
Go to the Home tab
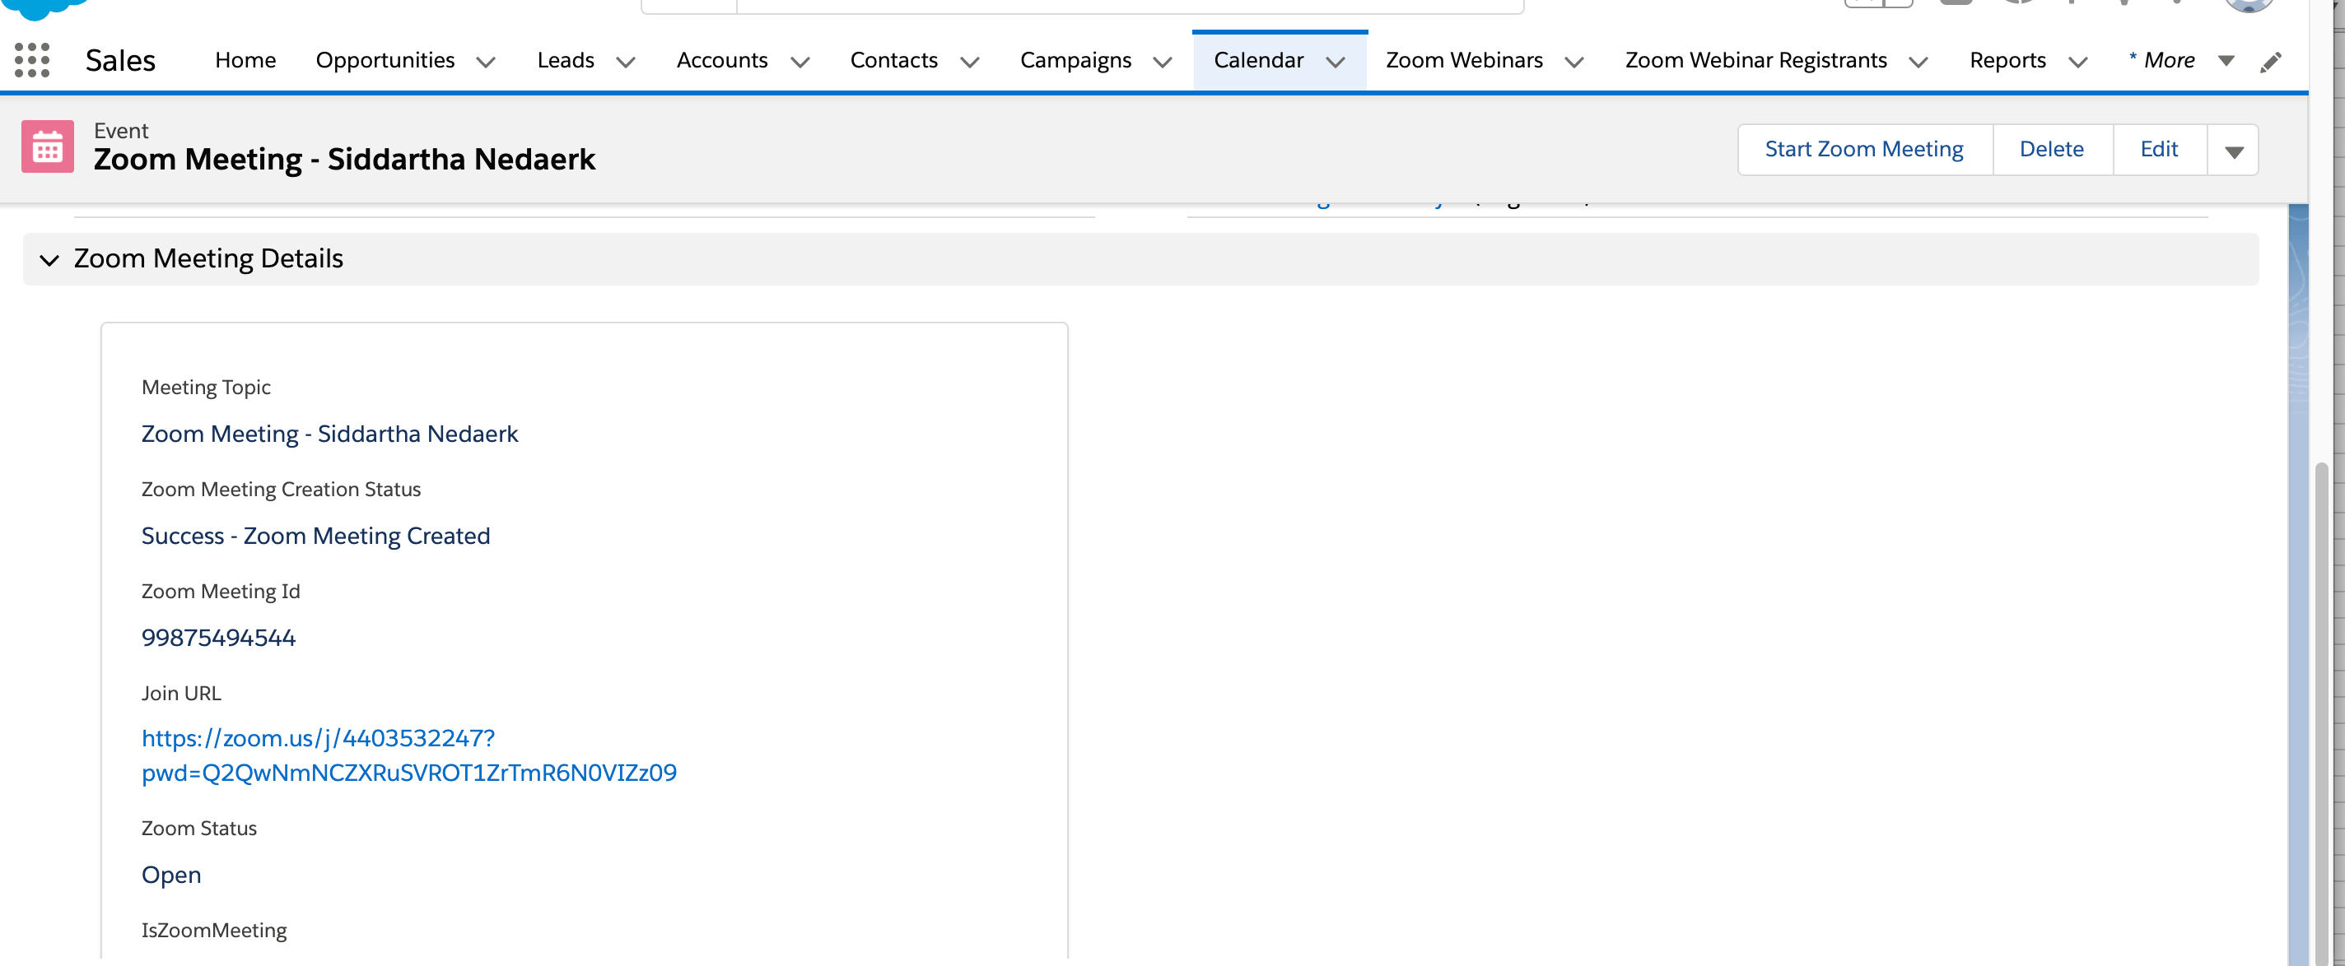pos(245,60)
